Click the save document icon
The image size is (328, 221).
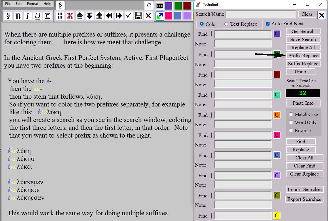(x=138, y=16)
